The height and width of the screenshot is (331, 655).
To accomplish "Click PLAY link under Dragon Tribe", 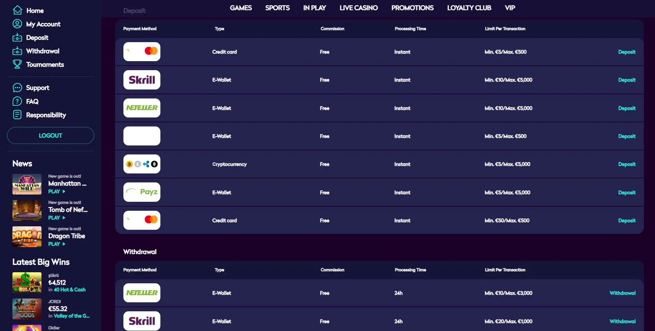I will click(57, 244).
